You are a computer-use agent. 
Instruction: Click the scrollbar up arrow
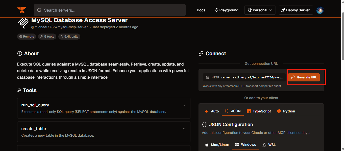click(x=343, y=2)
